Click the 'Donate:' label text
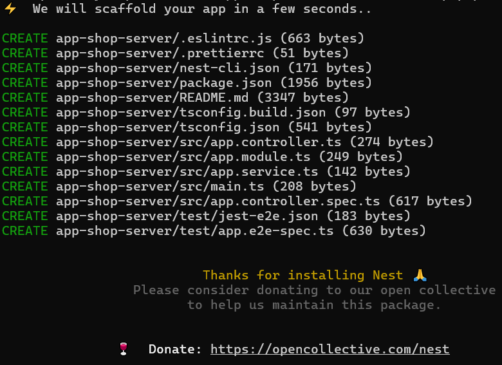Screen dimensions: 502x365 (x=175, y=349)
